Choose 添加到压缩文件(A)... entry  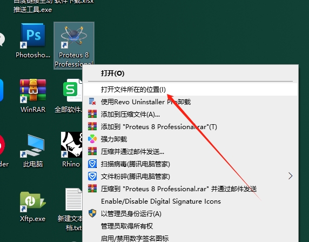tap(190, 115)
